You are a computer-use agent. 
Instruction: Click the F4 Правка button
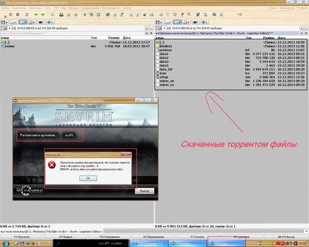[66, 237]
